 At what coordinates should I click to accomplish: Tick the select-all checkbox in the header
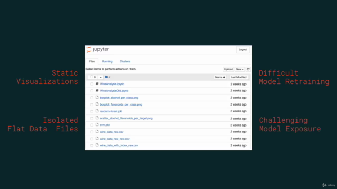(x=91, y=77)
